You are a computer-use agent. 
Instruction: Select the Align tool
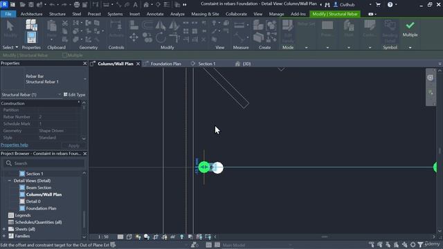coord(134,26)
